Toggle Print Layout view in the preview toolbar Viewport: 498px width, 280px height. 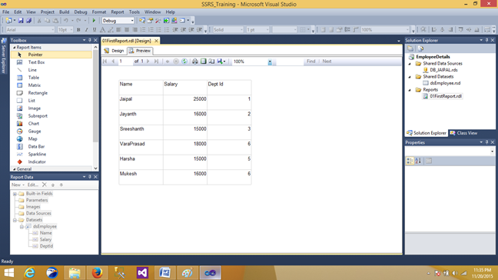(203, 62)
